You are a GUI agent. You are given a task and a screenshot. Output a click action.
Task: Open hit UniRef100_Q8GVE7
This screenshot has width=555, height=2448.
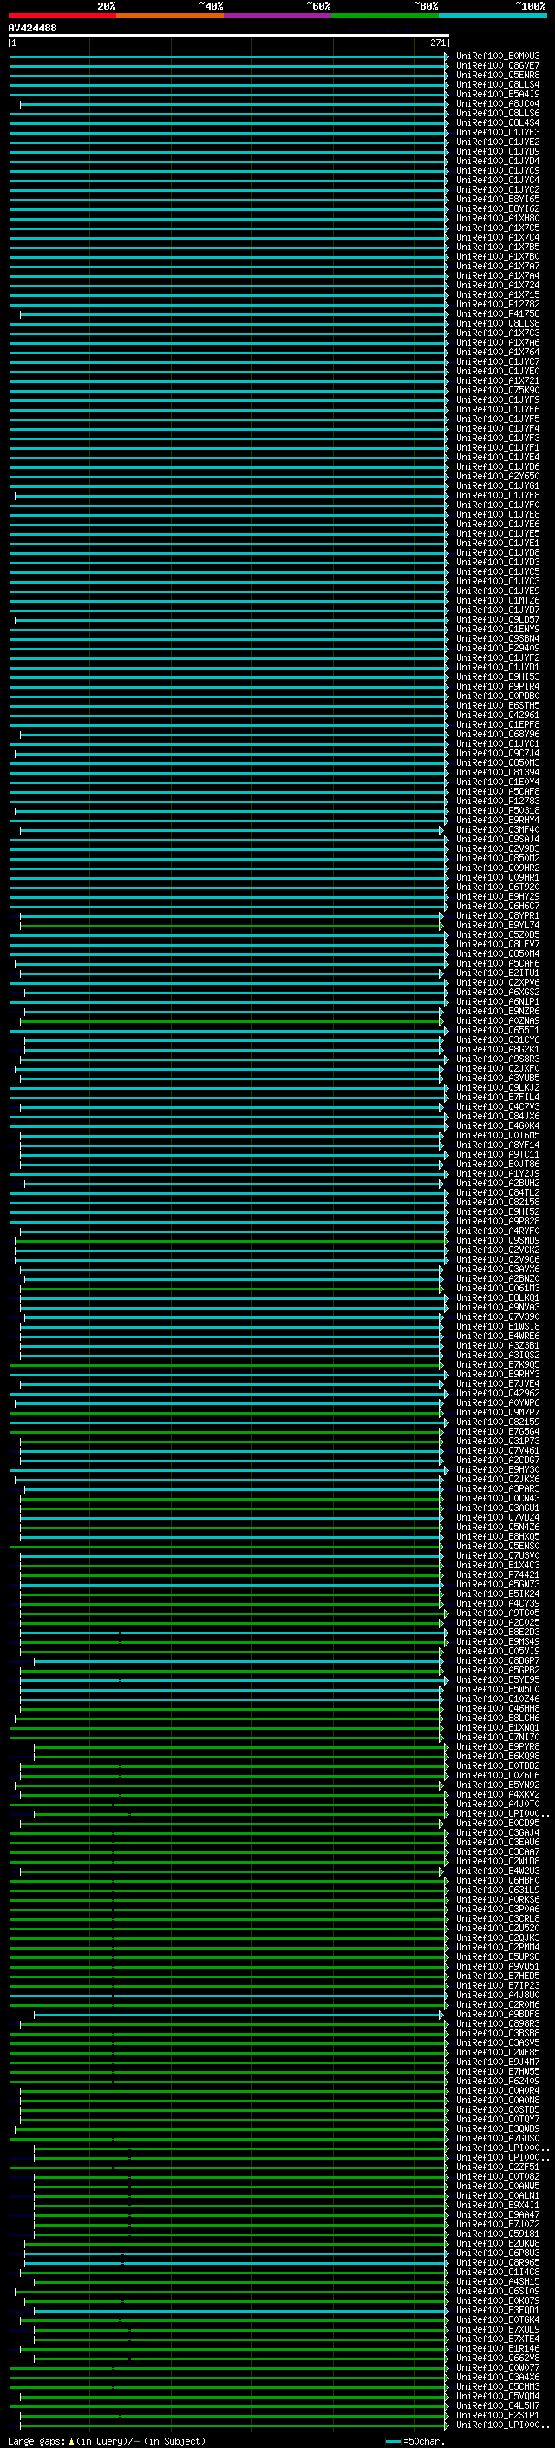498,66
